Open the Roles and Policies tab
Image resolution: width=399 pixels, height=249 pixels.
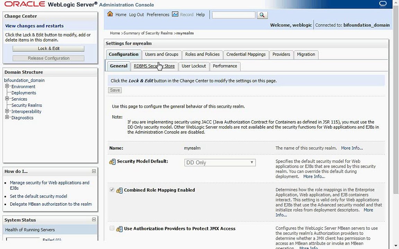coord(202,54)
